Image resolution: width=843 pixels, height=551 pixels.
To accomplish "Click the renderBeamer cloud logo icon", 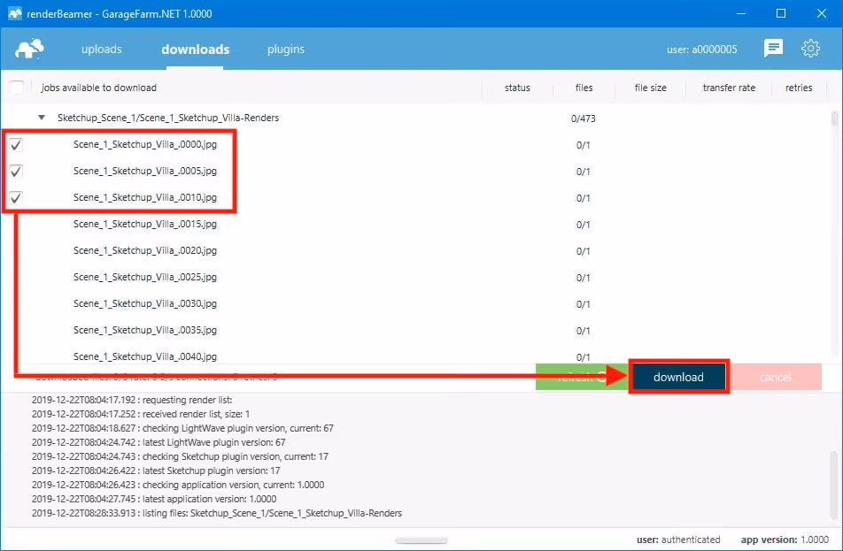I will (x=29, y=49).
